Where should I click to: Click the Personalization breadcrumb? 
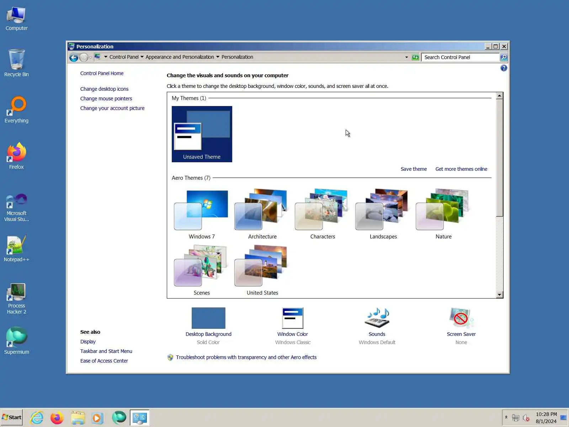(x=237, y=57)
